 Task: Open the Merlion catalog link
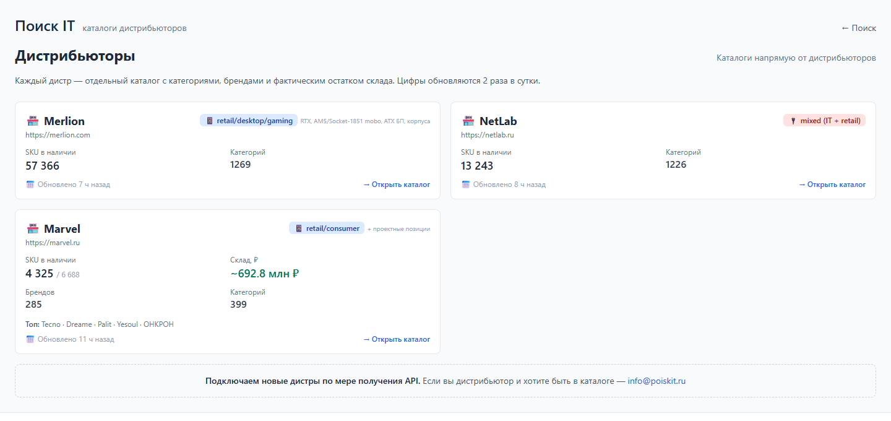[397, 184]
